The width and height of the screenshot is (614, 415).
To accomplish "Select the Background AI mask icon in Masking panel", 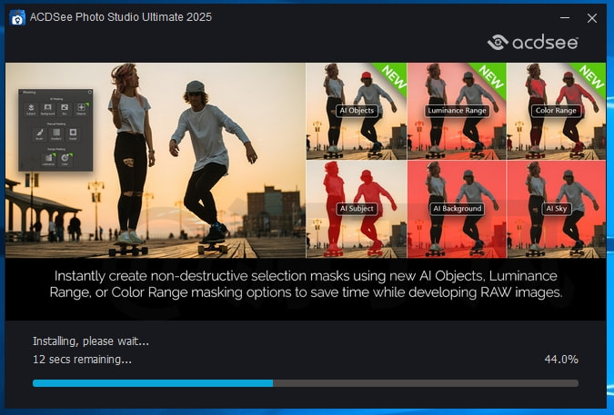I will click(48, 109).
